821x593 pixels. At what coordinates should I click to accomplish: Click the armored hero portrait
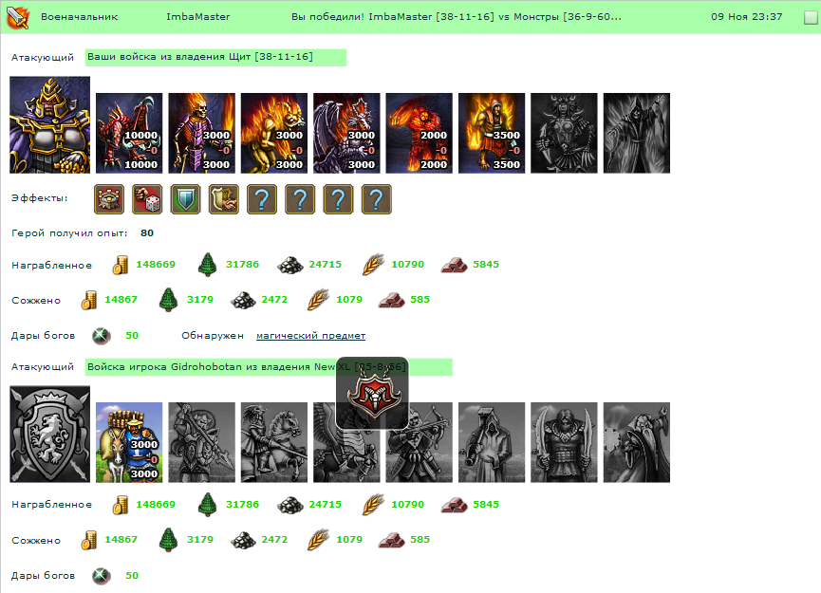49,124
